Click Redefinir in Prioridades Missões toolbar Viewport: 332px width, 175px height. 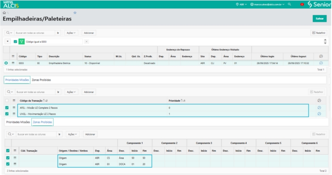316,92
